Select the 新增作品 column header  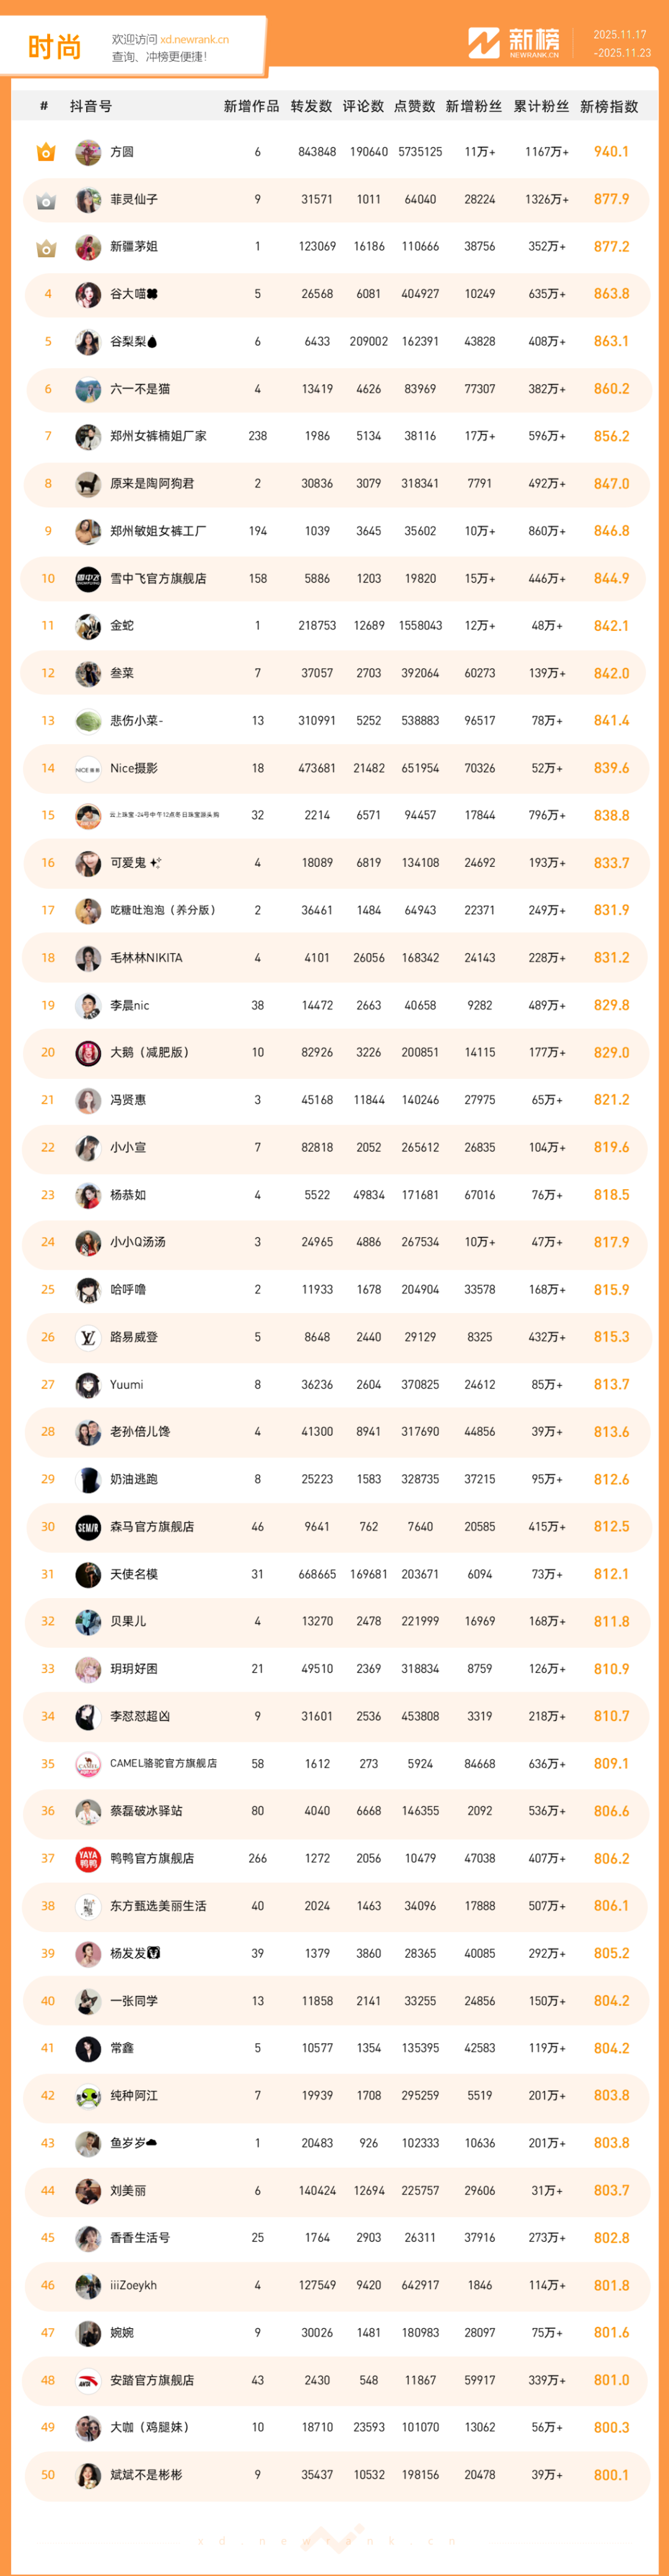[251, 106]
